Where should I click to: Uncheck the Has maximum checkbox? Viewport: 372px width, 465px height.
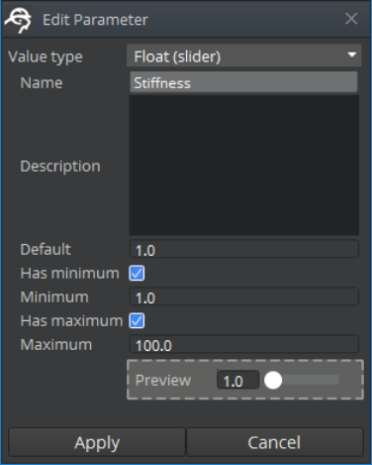coord(137,321)
